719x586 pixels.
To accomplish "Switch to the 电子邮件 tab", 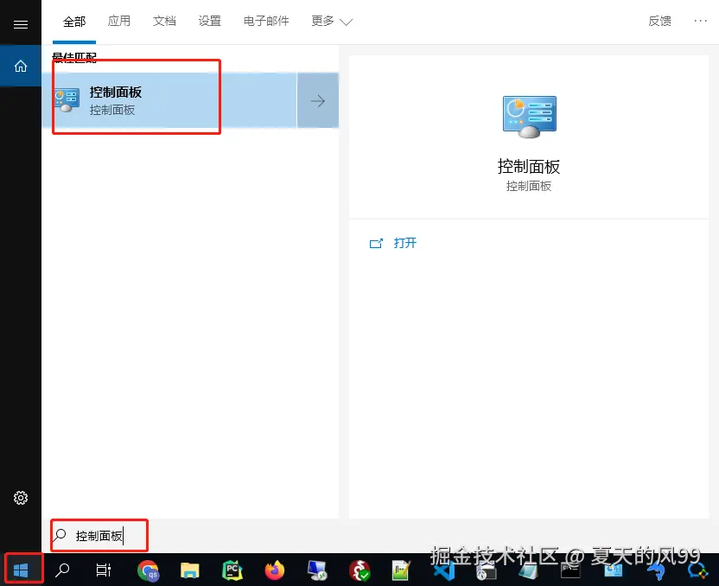I will click(x=266, y=21).
